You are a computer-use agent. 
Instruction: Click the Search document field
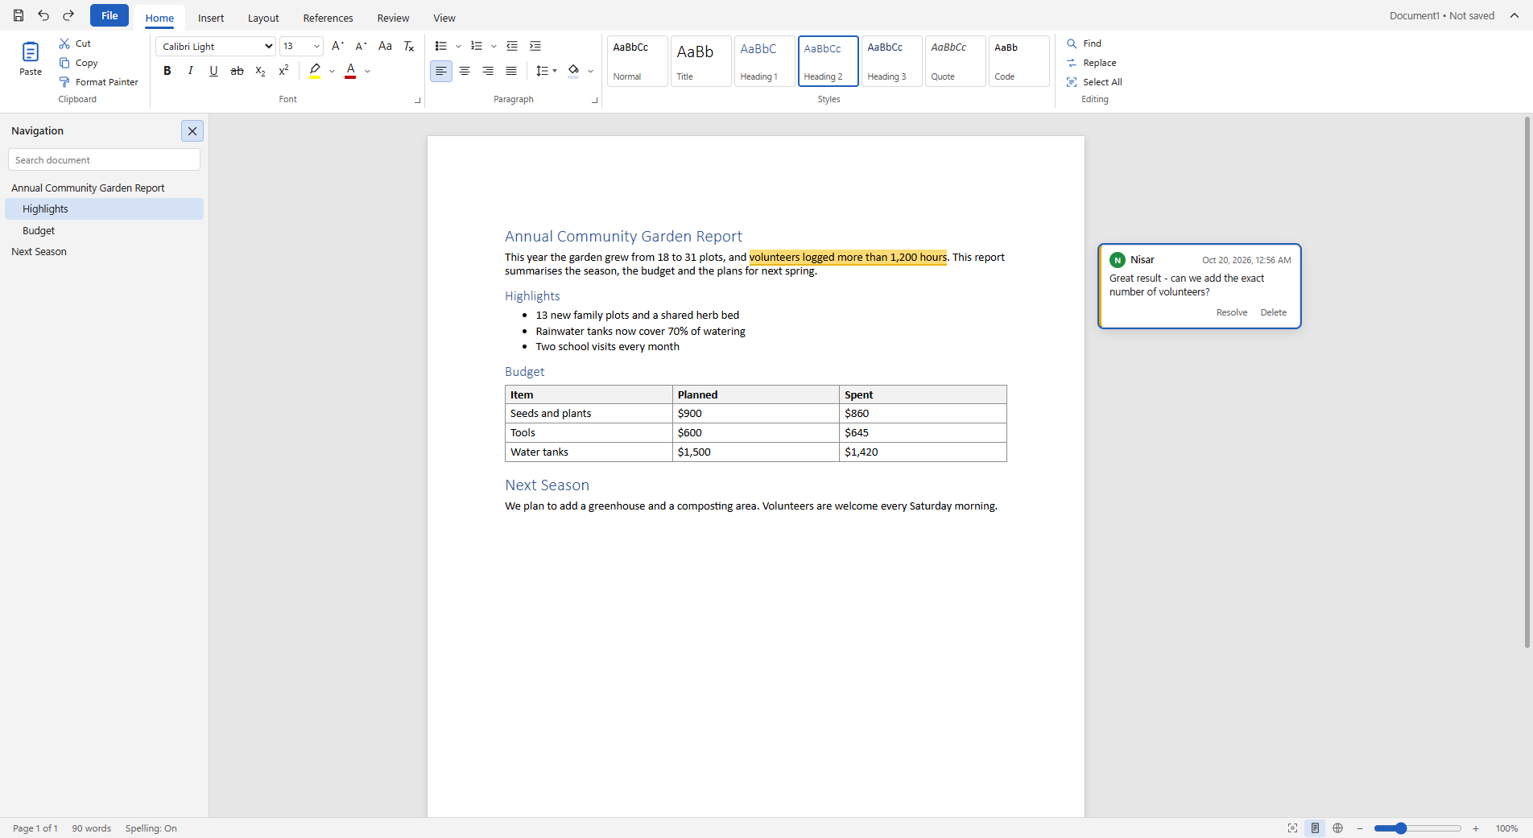pyautogui.click(x=104, y=159)
